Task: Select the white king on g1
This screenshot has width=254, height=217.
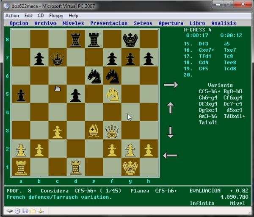Action: 130,167
